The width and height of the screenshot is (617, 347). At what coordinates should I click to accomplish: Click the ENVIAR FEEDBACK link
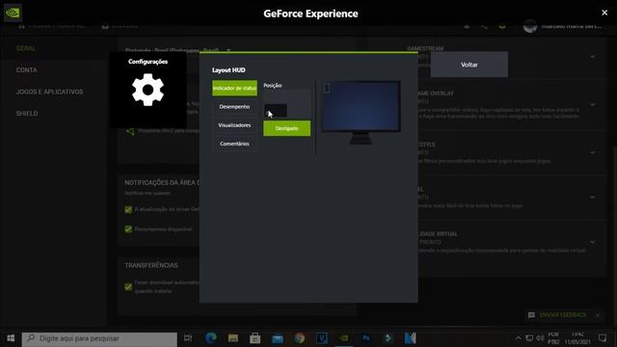click(x=563, y=315)
